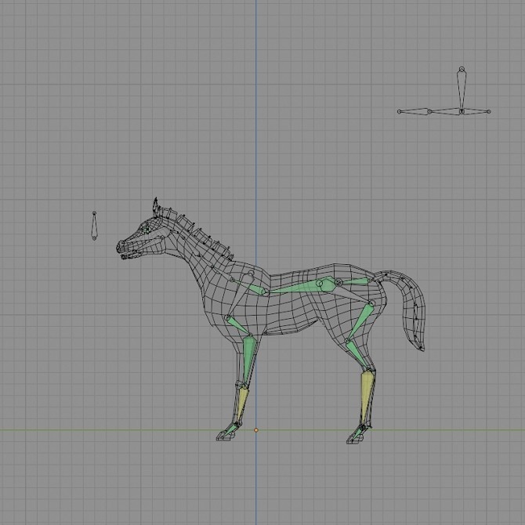
Task: Select the orange origin point on ground line
Action: 256,430
